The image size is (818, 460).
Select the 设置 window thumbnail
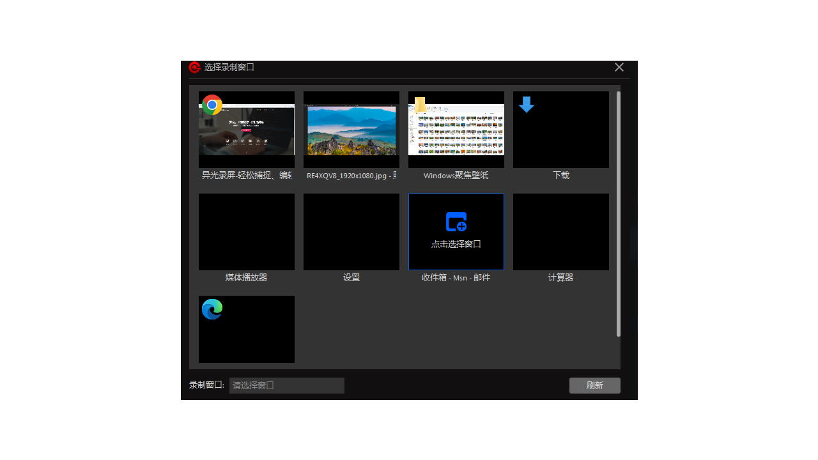point(351,231)
